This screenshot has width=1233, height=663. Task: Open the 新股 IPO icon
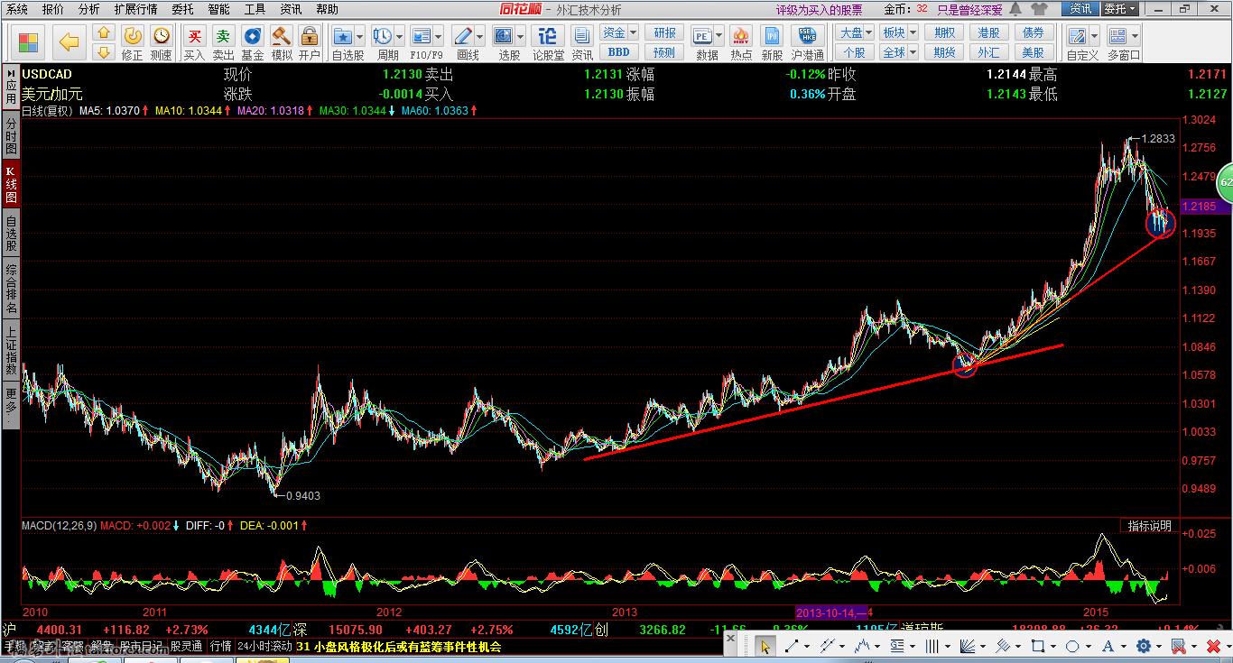coord(772,36)
